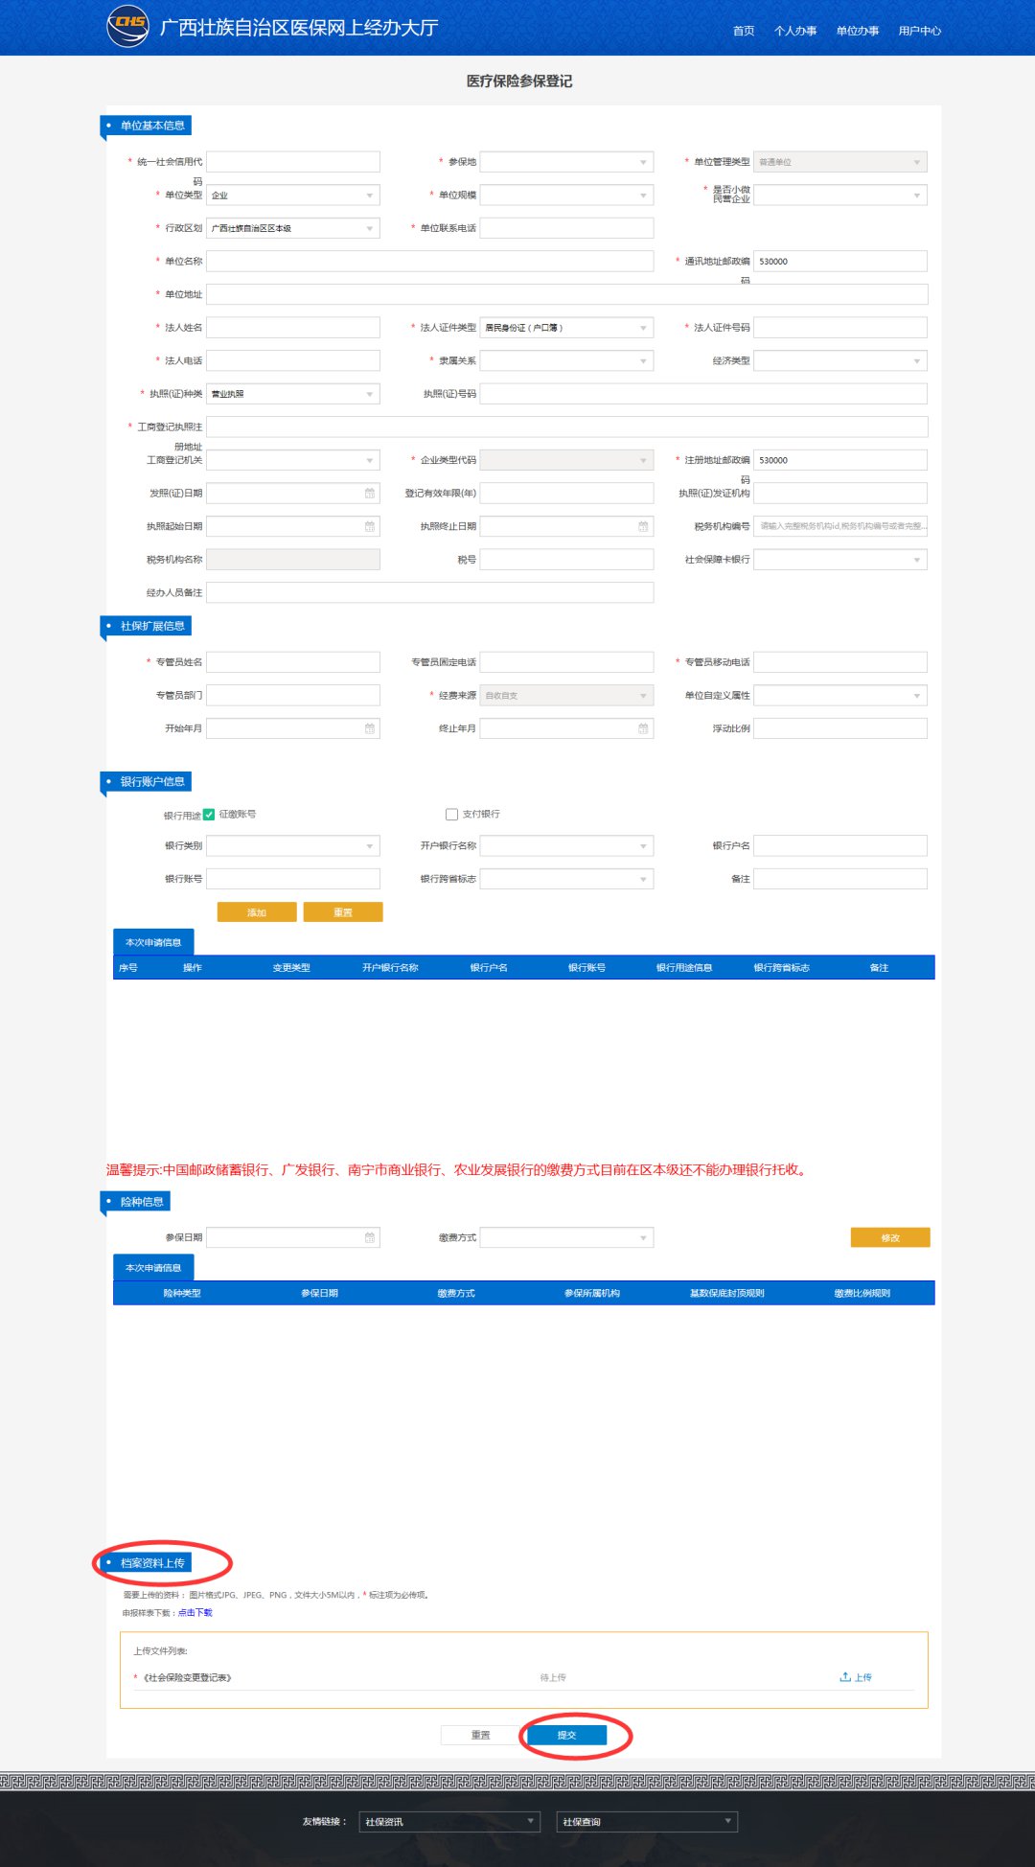This screenshot has width=1035, height=1867.
Task: Open calendar icon for 执照起始日期
Action: coord(370,526)
